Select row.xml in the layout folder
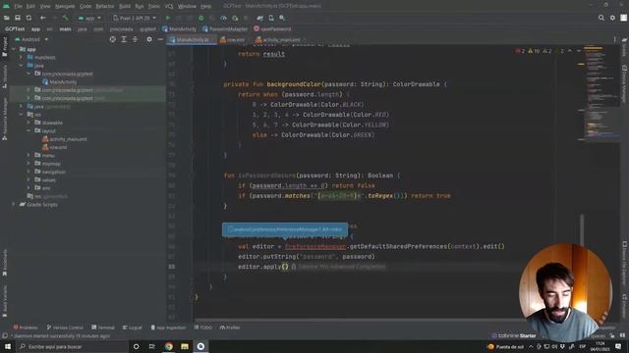Viewport: 629px width, 353px height. click(x=55, y=147)
